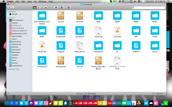This screenshot has width=172, height=107.
Task: Select the Uninstall.exe file
Action: coord(61,60)
